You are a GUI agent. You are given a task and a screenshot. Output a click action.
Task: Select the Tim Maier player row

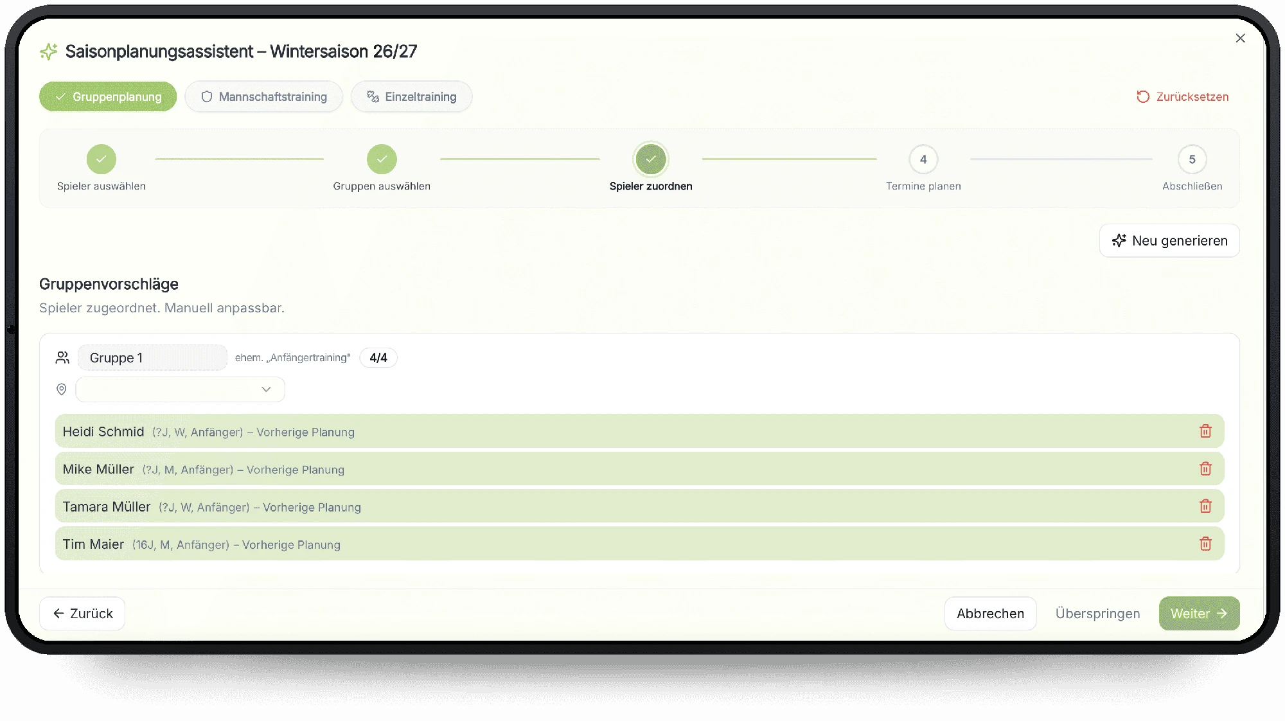click(639, 544)
